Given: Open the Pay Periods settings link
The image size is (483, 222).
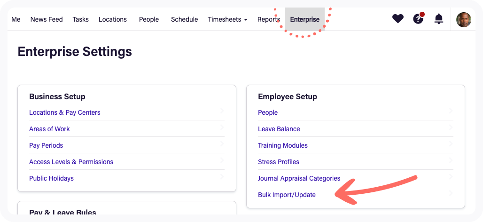Looking at the screenshot, I should point(46,145).
